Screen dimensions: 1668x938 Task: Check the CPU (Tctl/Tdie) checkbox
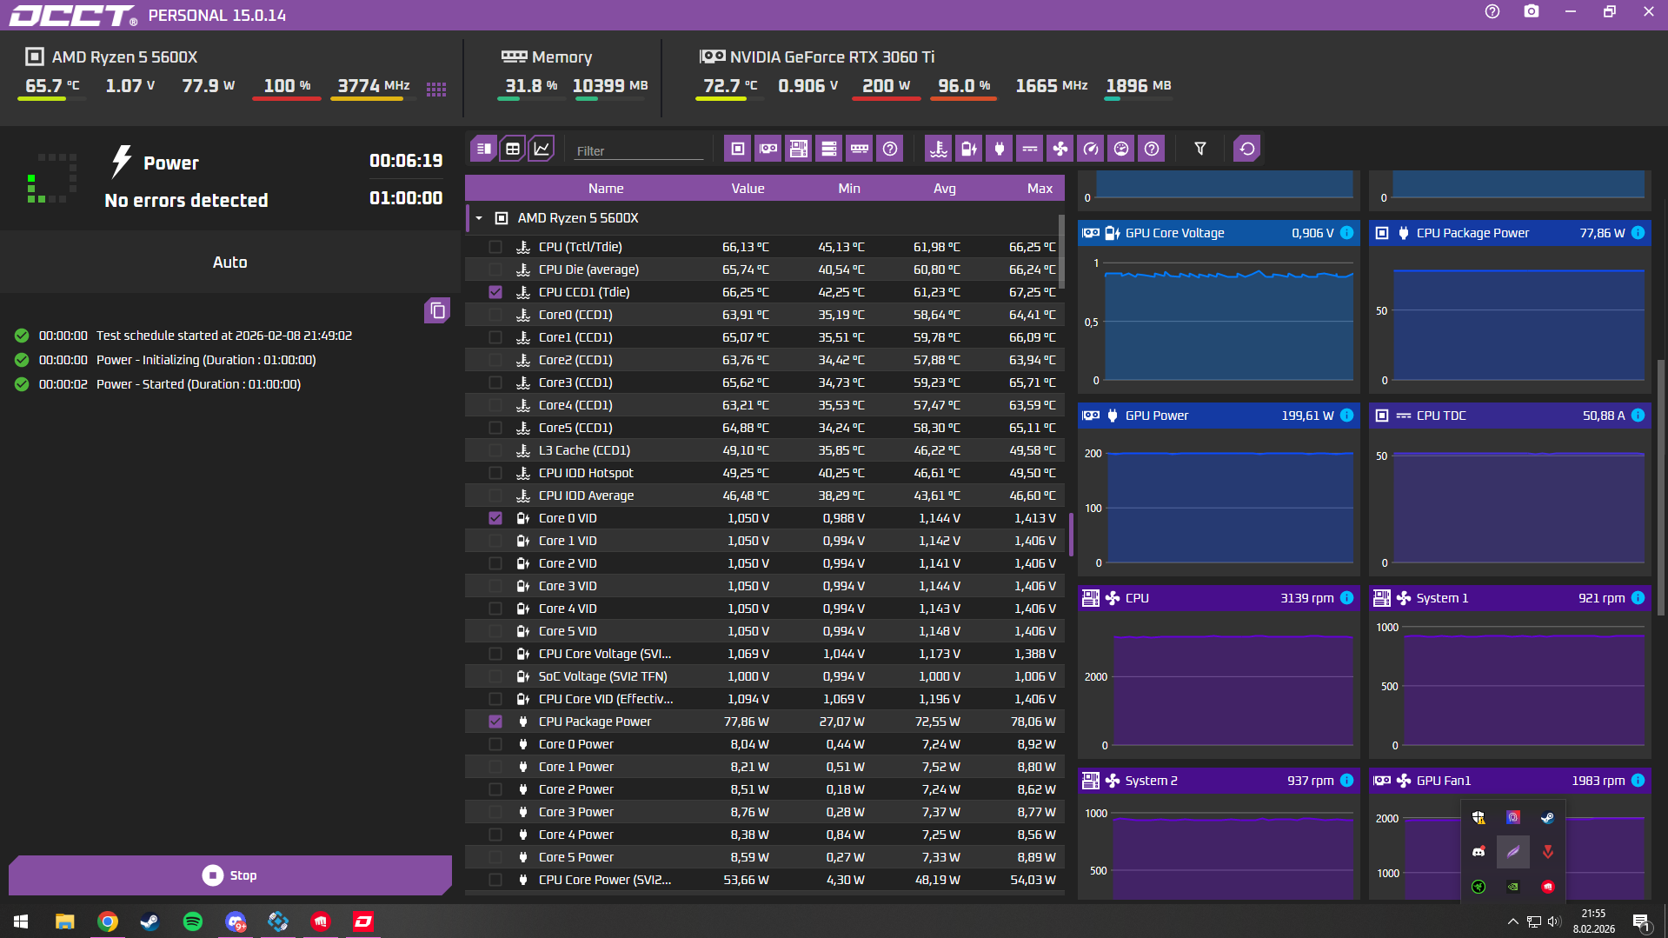click(x=495, y=247)
